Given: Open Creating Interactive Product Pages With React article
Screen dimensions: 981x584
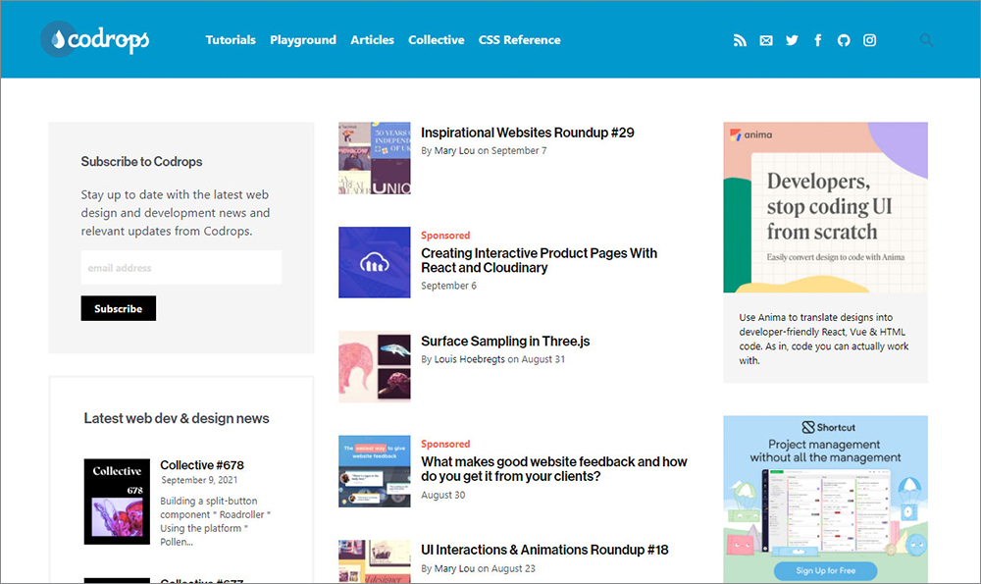Looking at the screenshot, I should [539, 260].
